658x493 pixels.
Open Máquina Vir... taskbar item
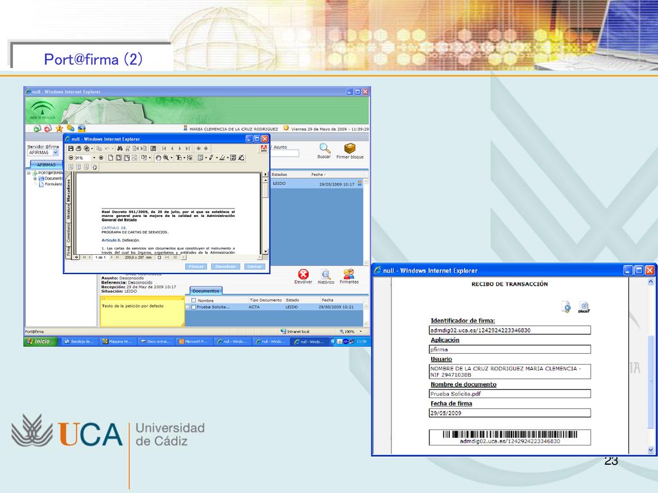pos(118,342)
